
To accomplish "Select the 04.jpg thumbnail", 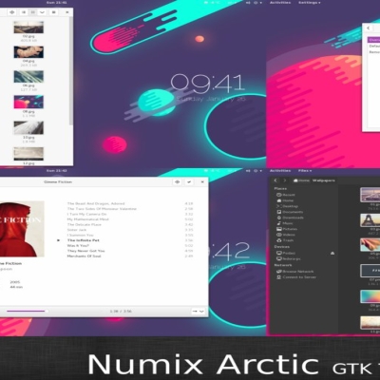I will pos(28,52).
